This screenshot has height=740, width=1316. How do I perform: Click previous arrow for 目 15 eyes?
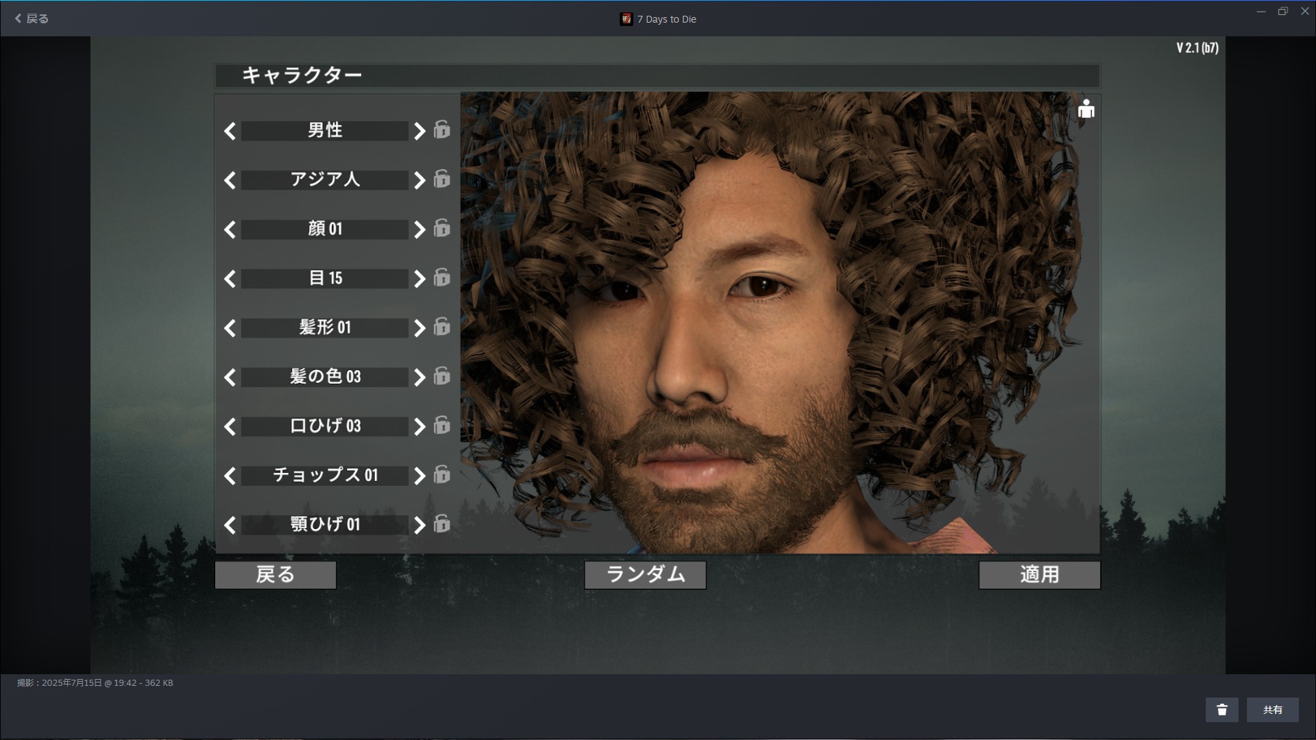[230, 279]
